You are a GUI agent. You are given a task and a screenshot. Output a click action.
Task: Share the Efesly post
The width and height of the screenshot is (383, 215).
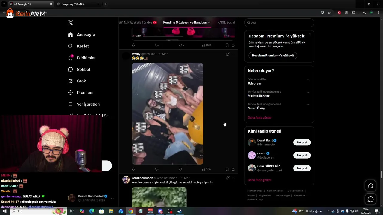[233, 169]
